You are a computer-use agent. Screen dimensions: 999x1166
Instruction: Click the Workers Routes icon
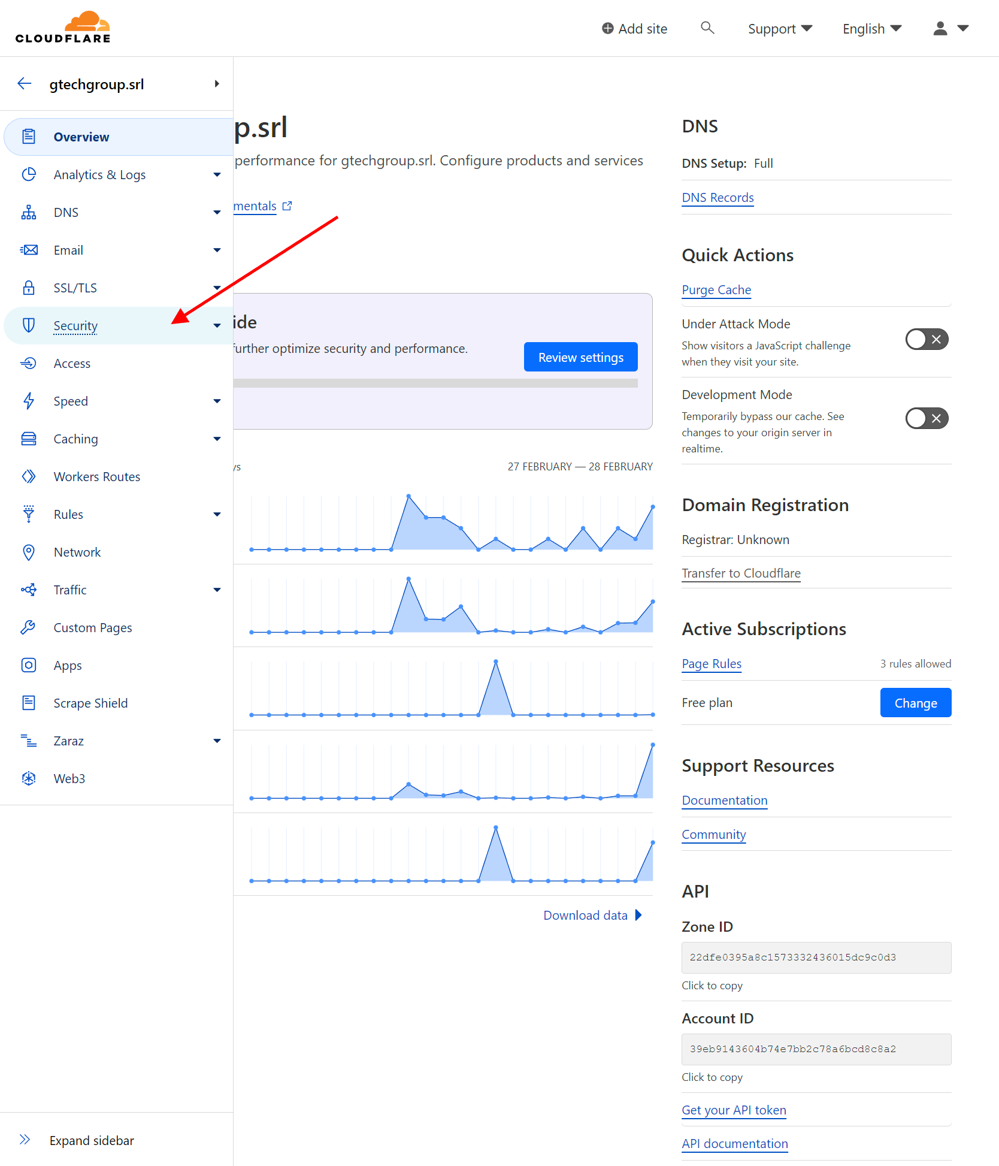tap(29, 476)
